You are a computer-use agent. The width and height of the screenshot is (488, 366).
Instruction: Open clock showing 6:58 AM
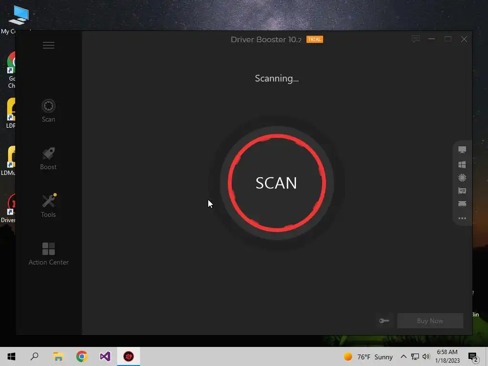[447, 356]
